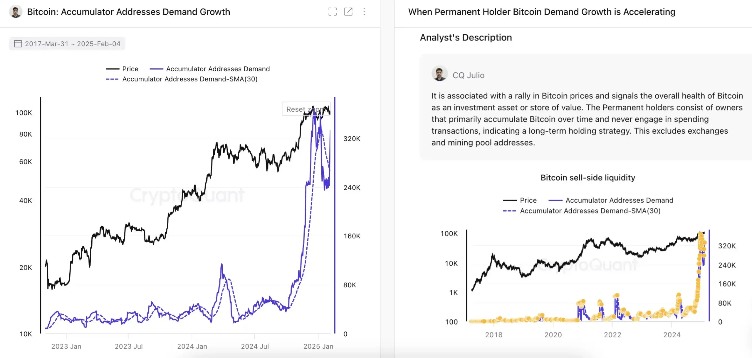Click the Bitcoin sell-side liquidity chart title

coord(588,178)
